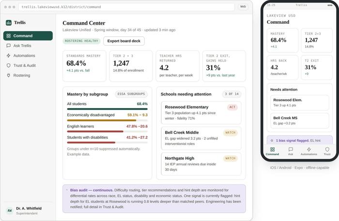Open the Rosewood Elementary attention card

click(201, 113)
